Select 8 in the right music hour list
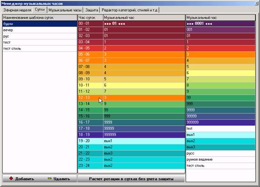260x187 pixels. pos(221,85)
